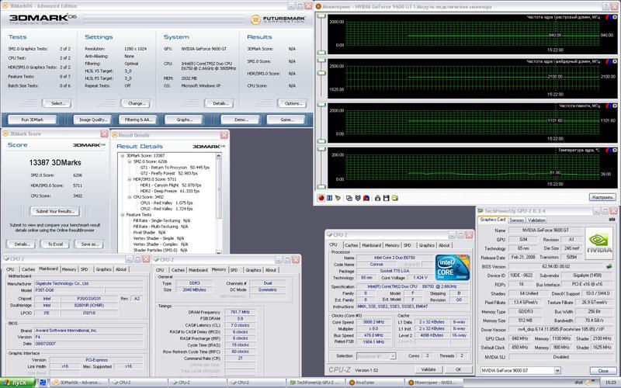
Task: Open About tab in CPU-Z window showing Intel processor
Action: 444,245
